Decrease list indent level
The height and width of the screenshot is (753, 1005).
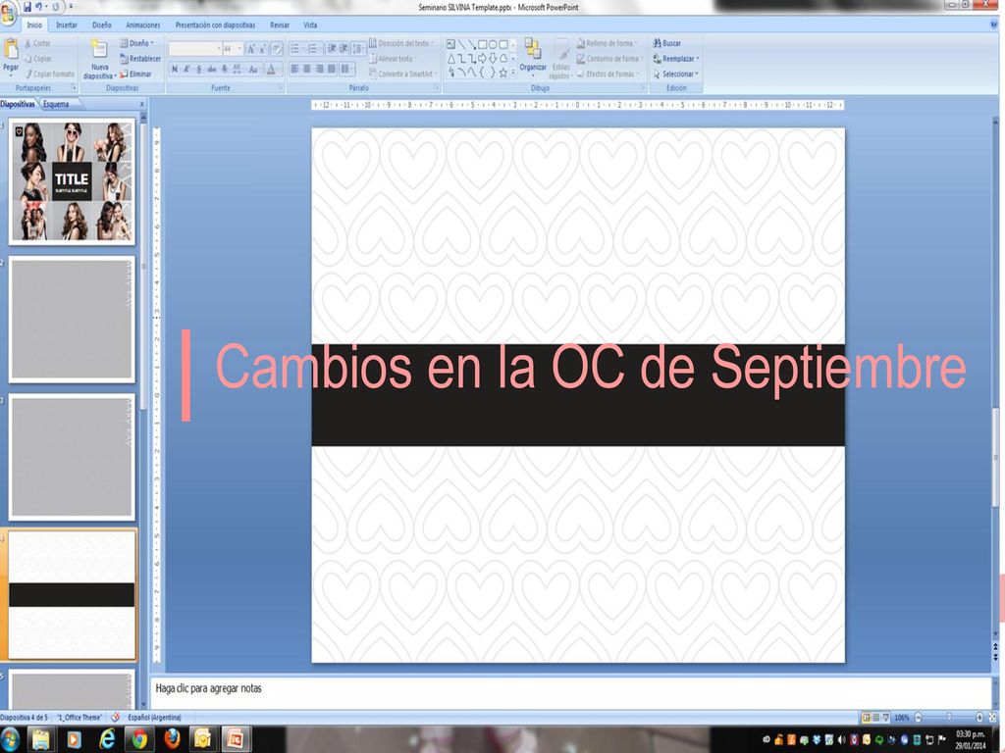click(332, 49)
